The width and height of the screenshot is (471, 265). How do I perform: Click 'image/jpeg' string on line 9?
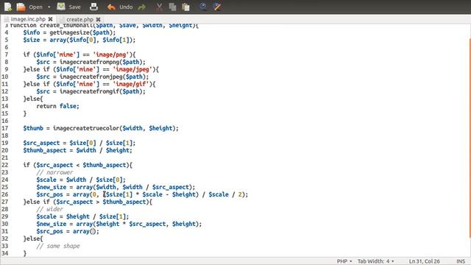click(132, 69)
